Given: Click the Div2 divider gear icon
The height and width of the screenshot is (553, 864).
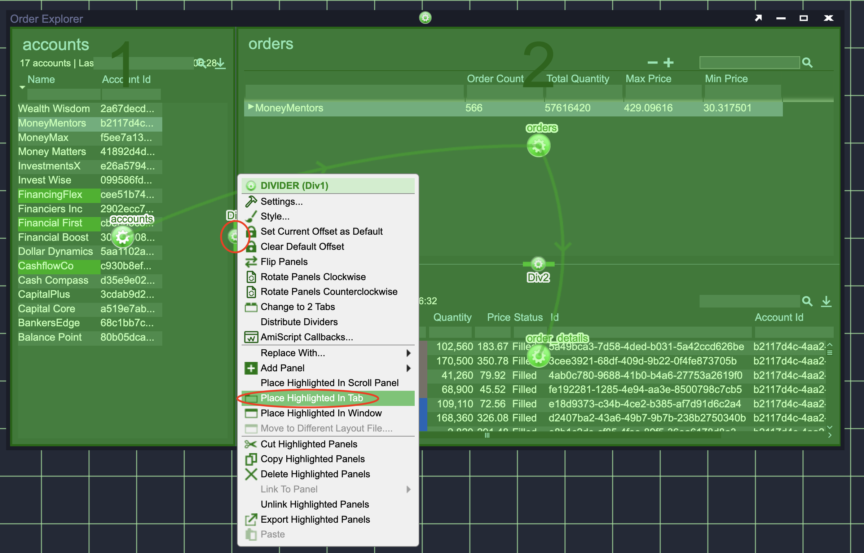Looking at the screenshot, I should (x=538, y=264).
